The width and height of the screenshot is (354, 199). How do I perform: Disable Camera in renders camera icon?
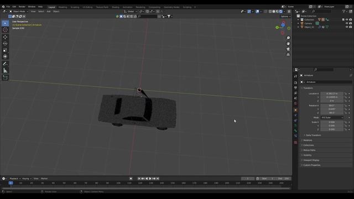(350, 23)
